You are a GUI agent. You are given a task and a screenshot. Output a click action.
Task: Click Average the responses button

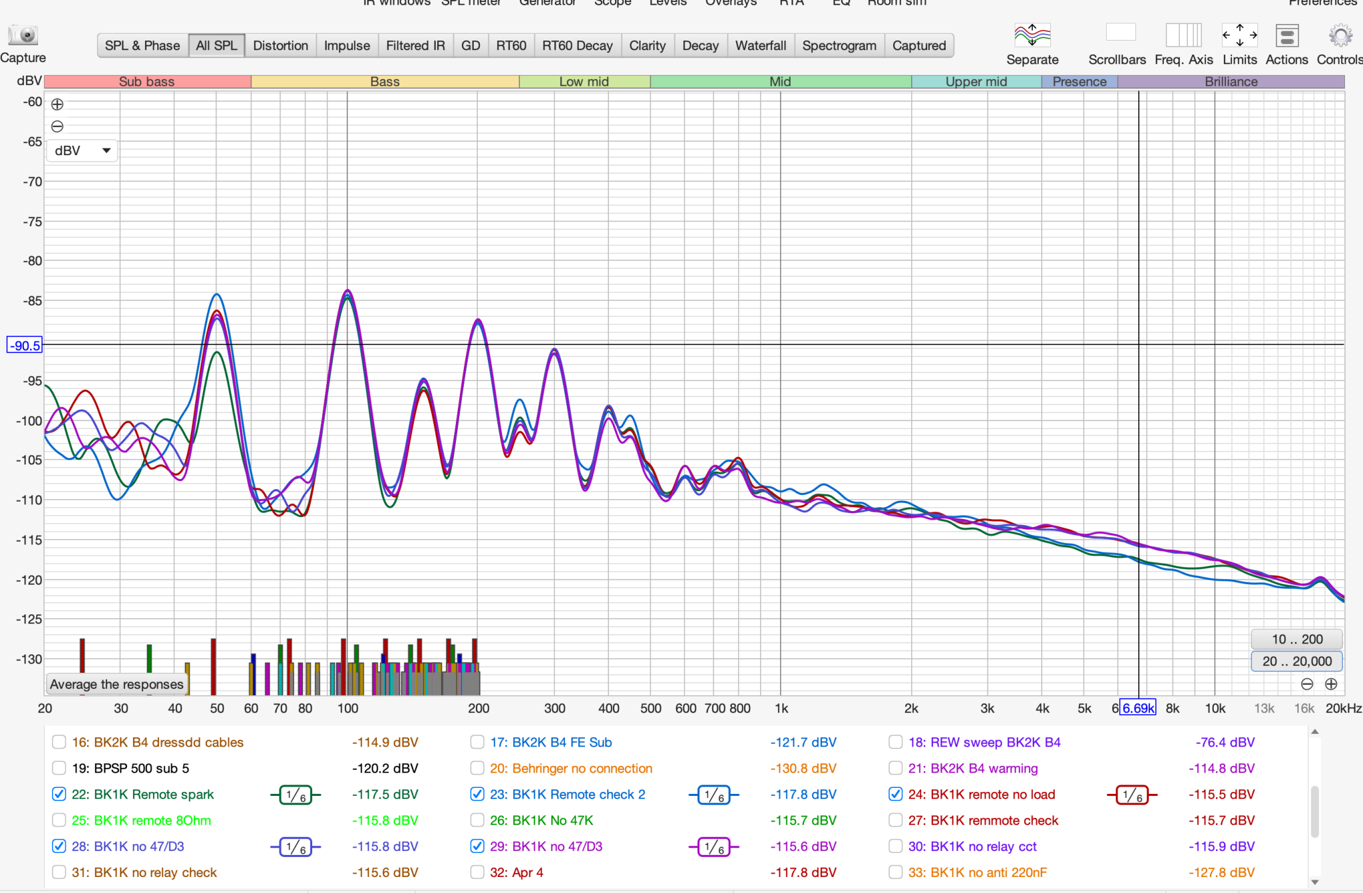click(116, 684)
